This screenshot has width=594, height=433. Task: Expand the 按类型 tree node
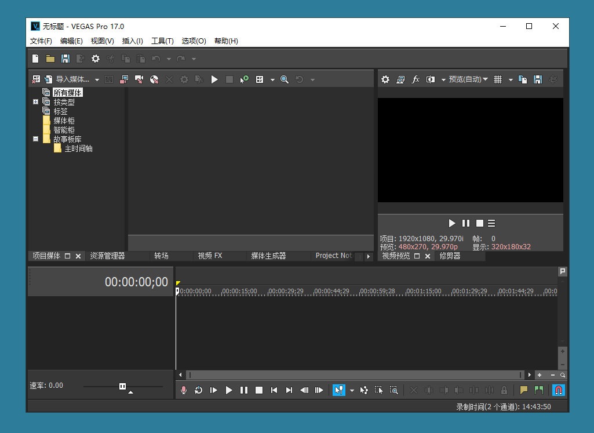pos(36,102)
